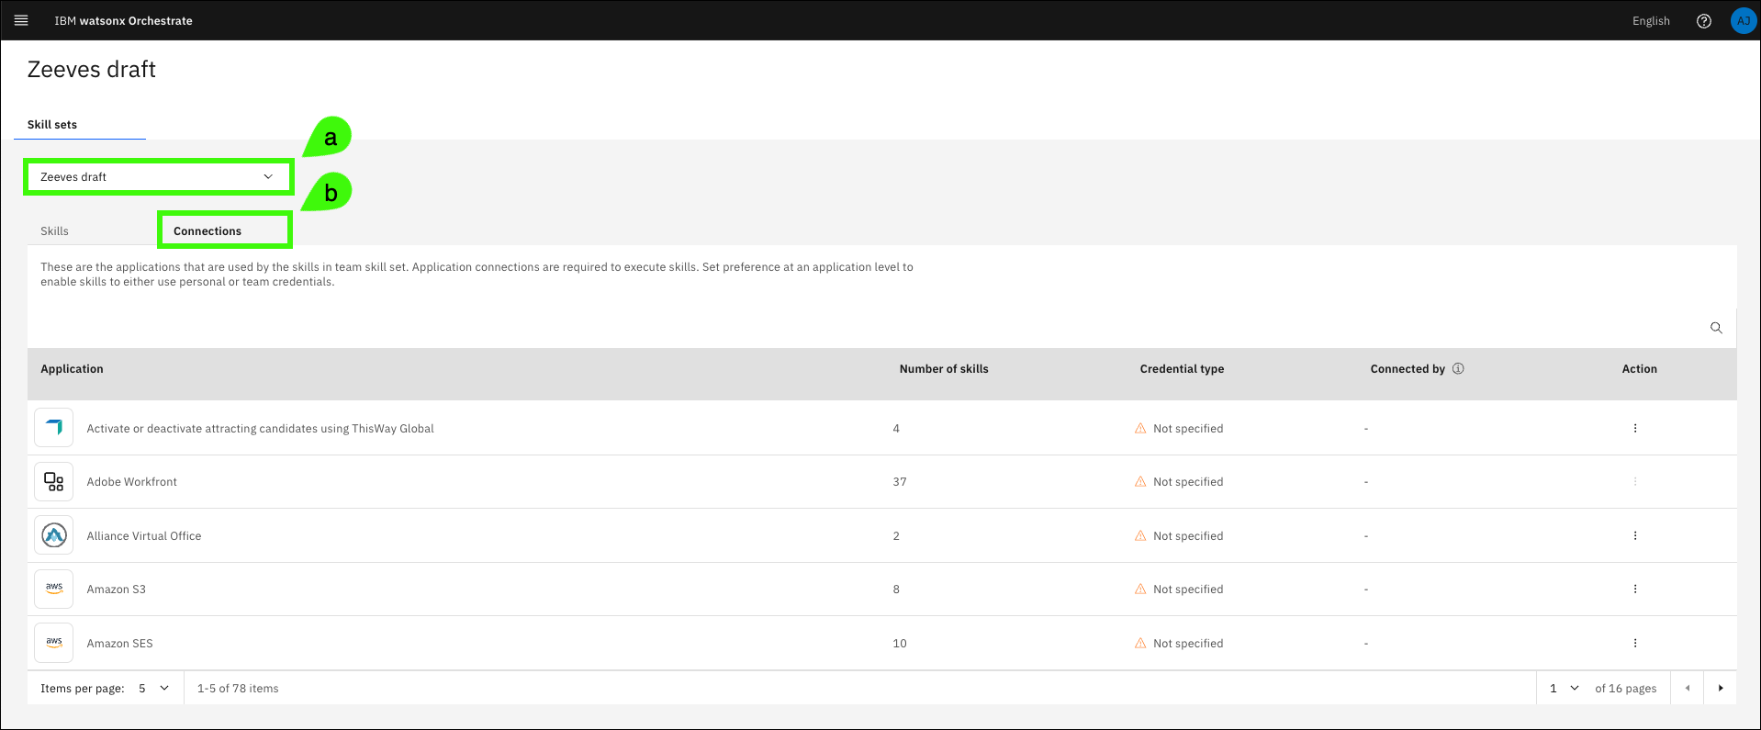Open the page number selector dropdown
This screenshot has width=1761, height=730.
point(1564,689)
